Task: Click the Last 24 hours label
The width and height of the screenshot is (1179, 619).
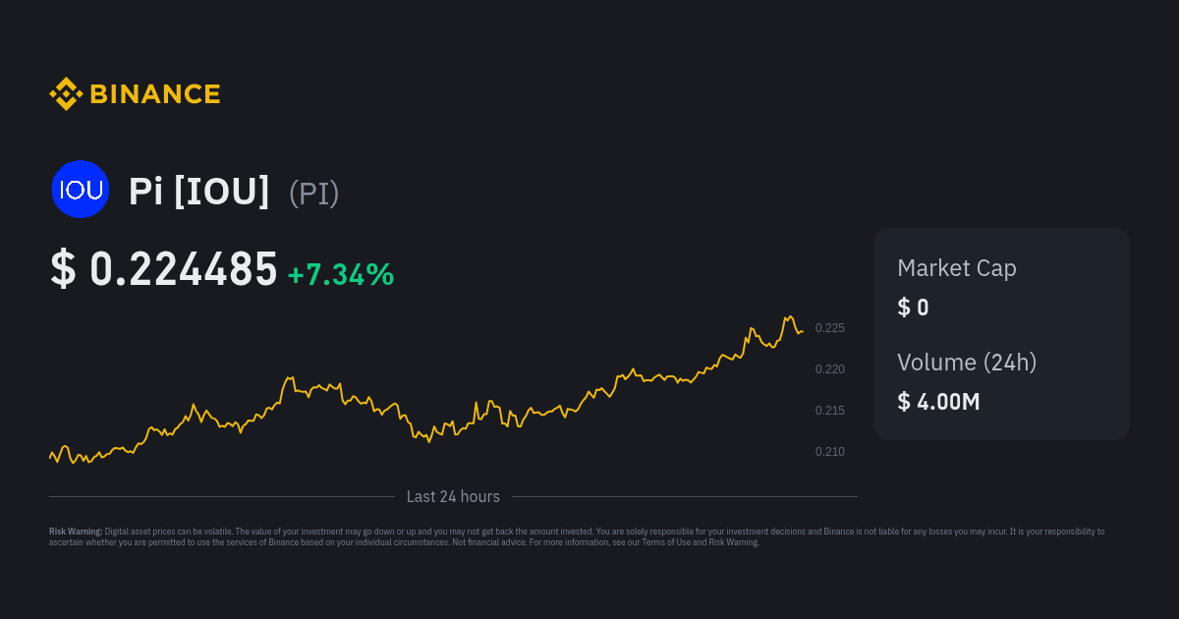Action: pyautogui.click(x=453, y=497)
